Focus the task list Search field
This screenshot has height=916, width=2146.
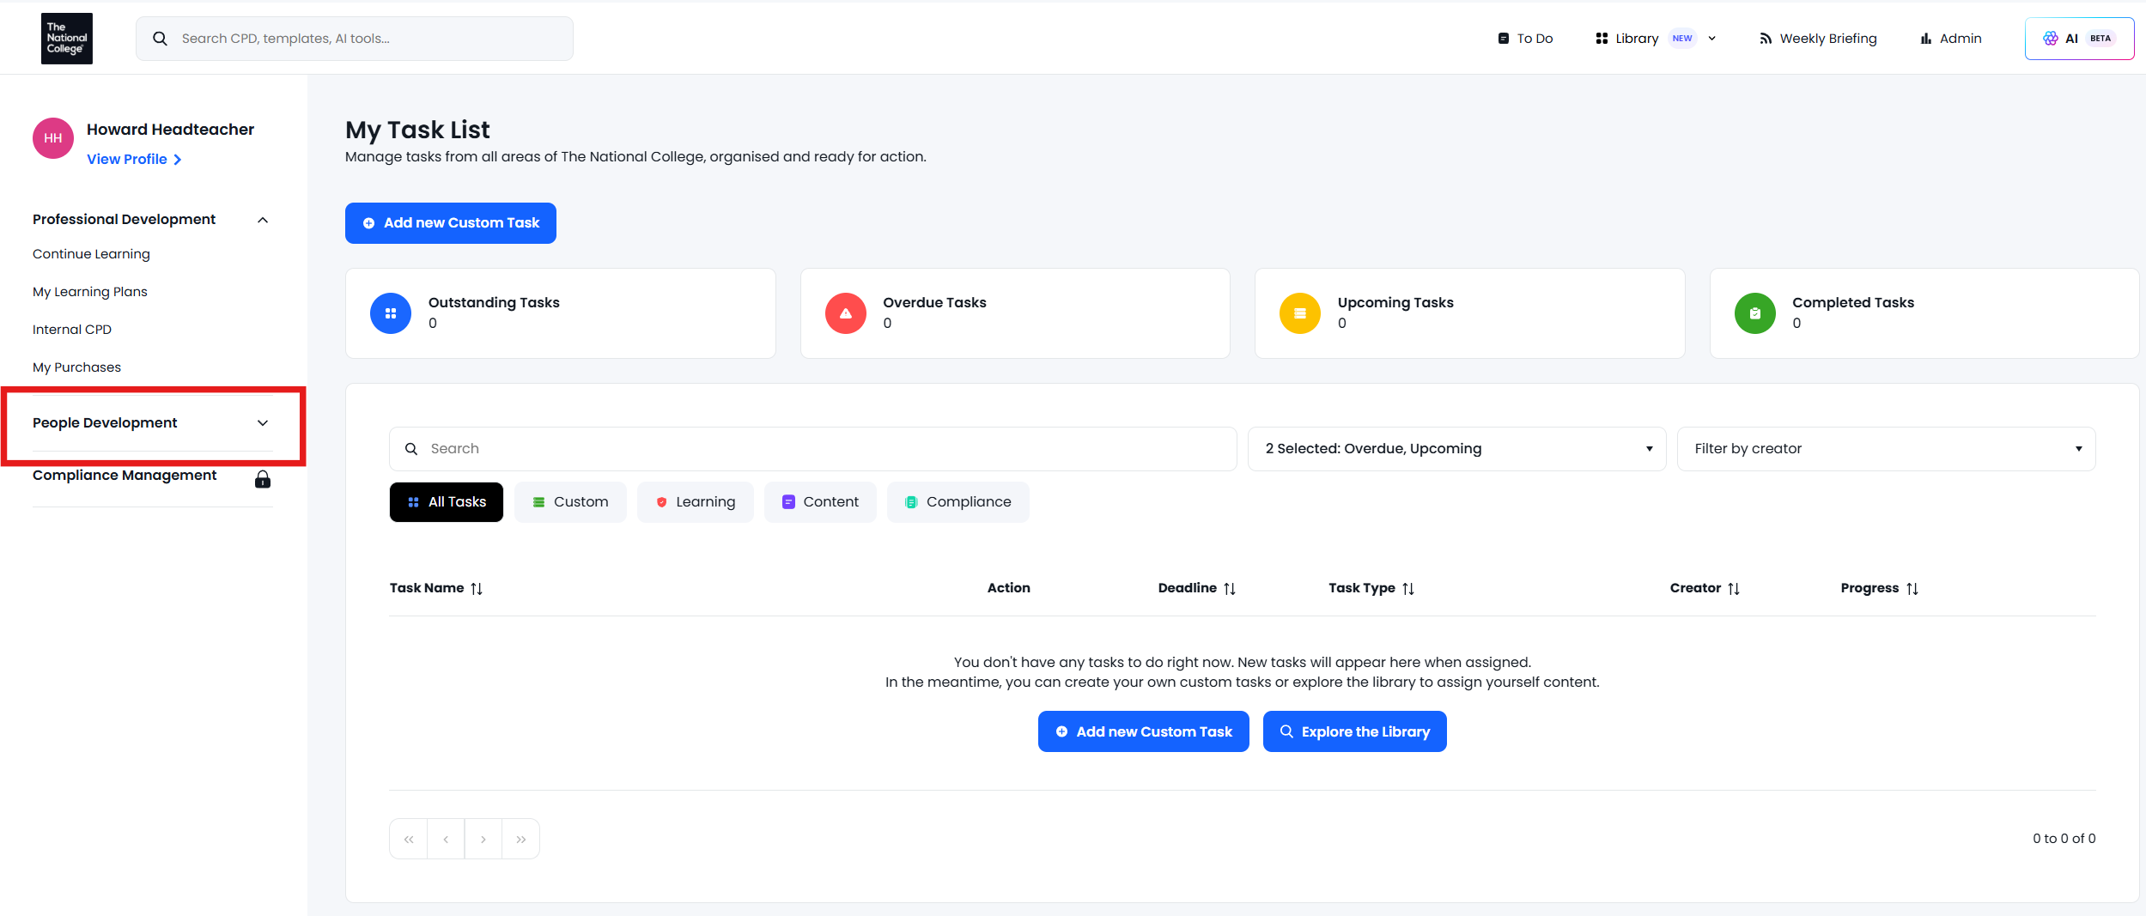(x=812, y=449)
